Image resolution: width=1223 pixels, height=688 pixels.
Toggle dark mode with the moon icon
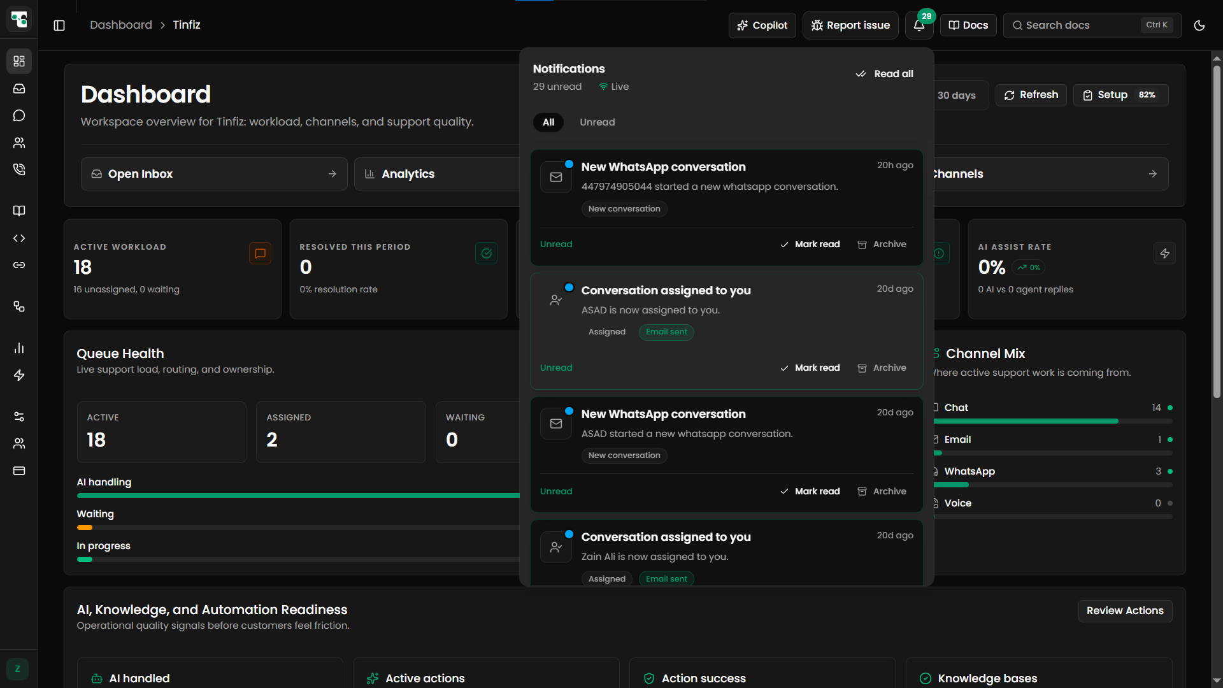point(1199,25)
